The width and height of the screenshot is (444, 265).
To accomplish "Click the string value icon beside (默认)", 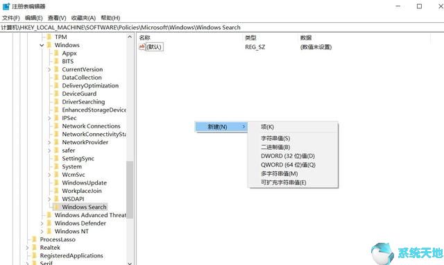I will [142, 46].
